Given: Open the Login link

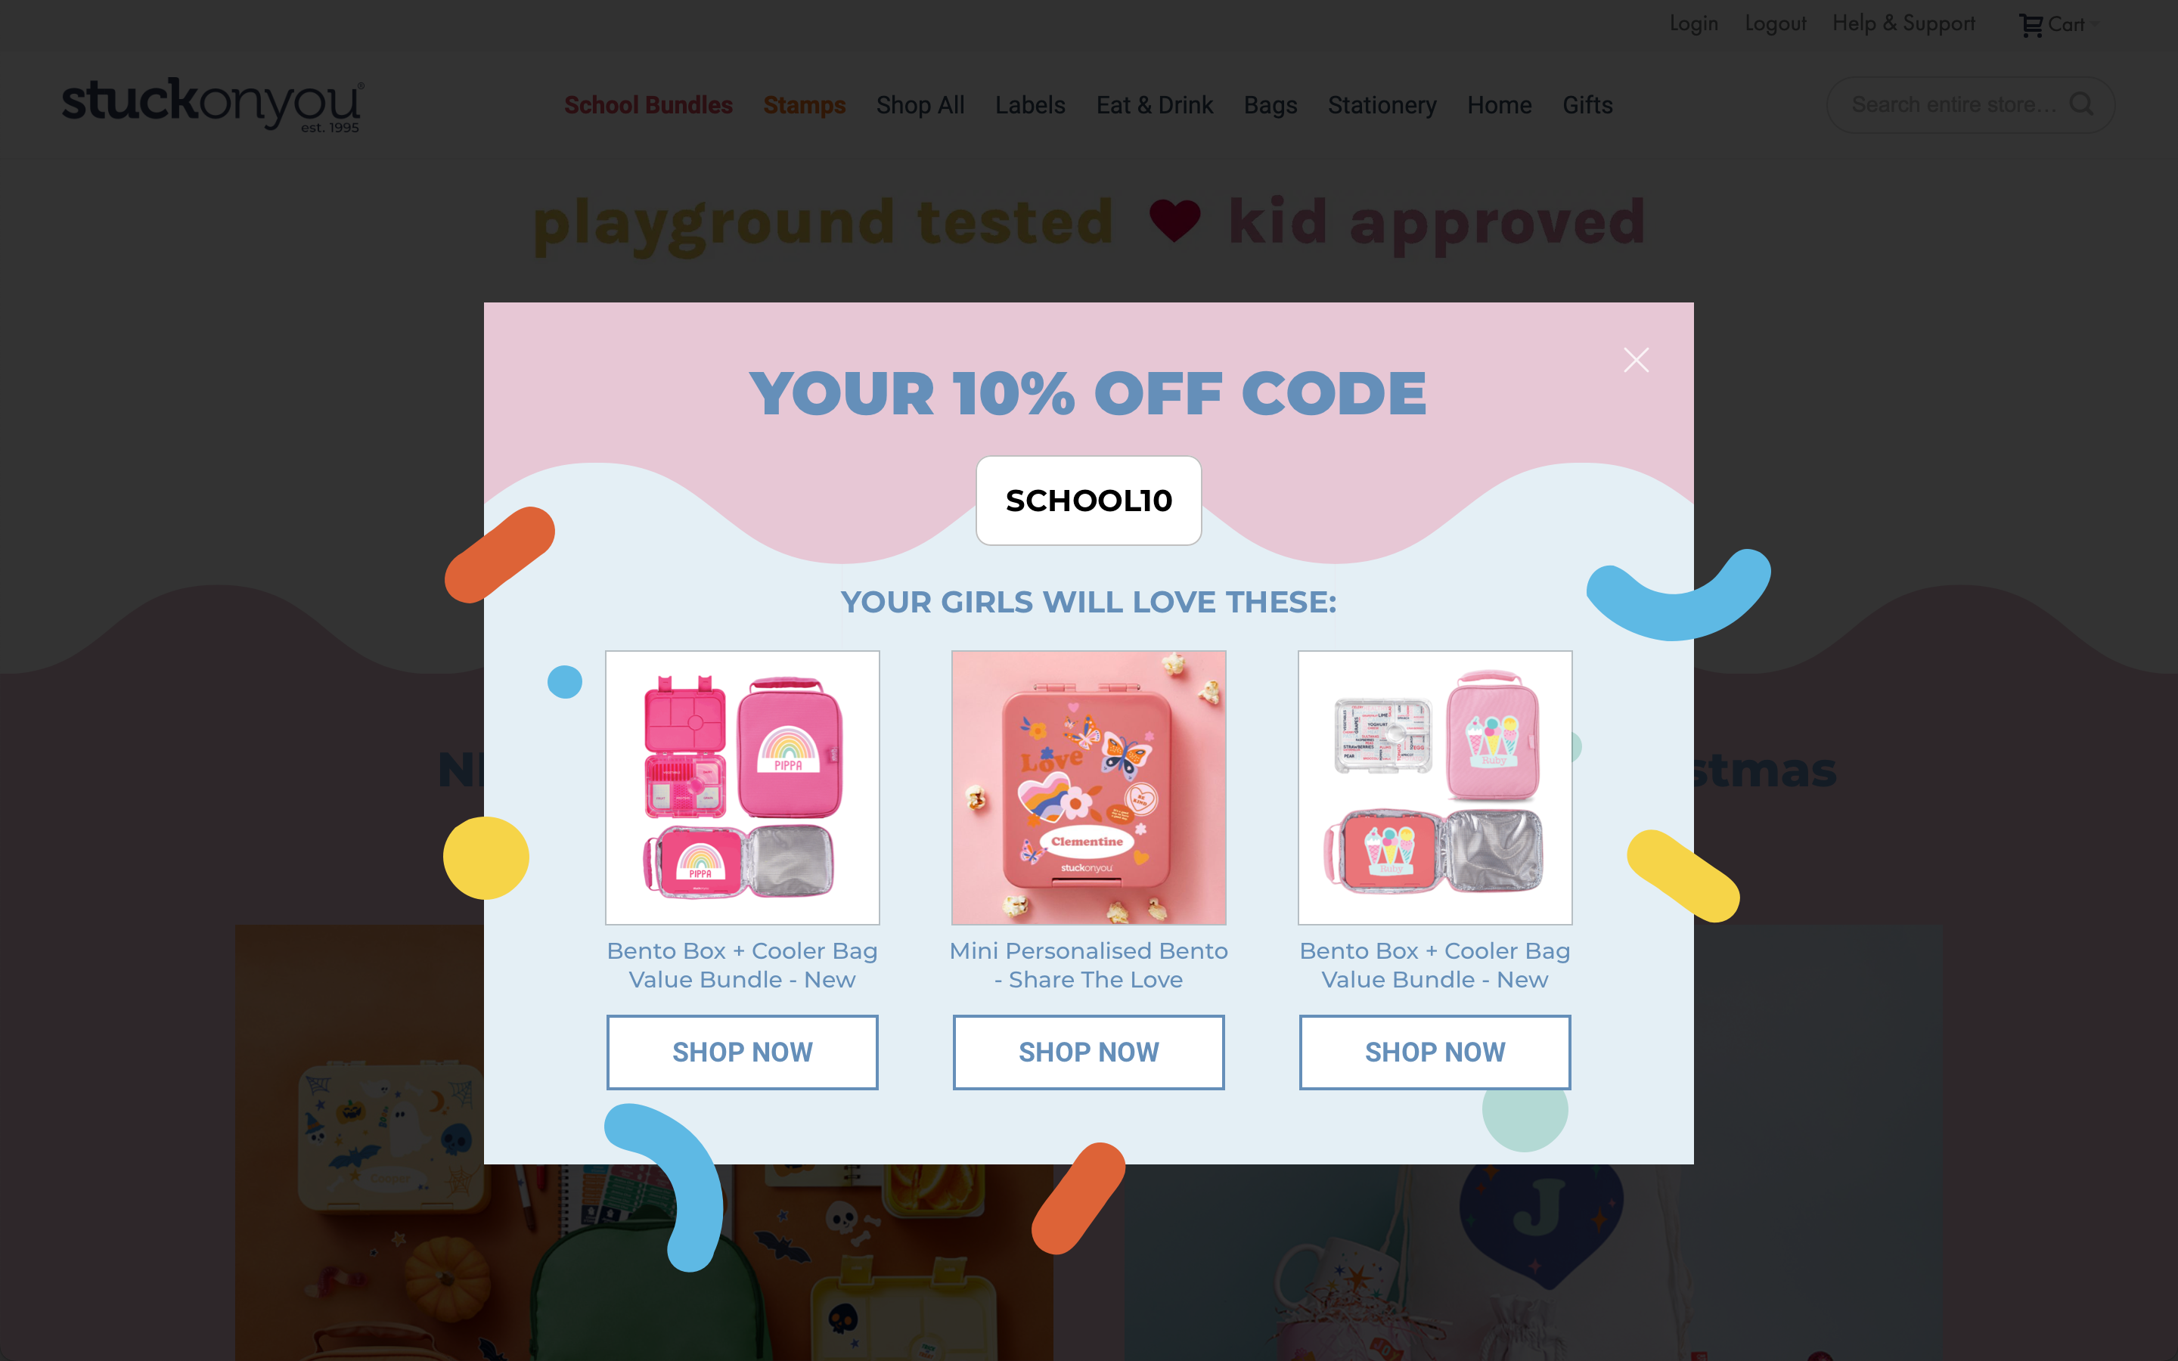Looking at the screenshot, I should click(1694, 23).
